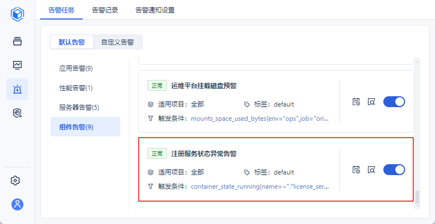435x224 pixels.
Task: Open detail view icon for 注册服务状态异常告警
Action: 371,170
